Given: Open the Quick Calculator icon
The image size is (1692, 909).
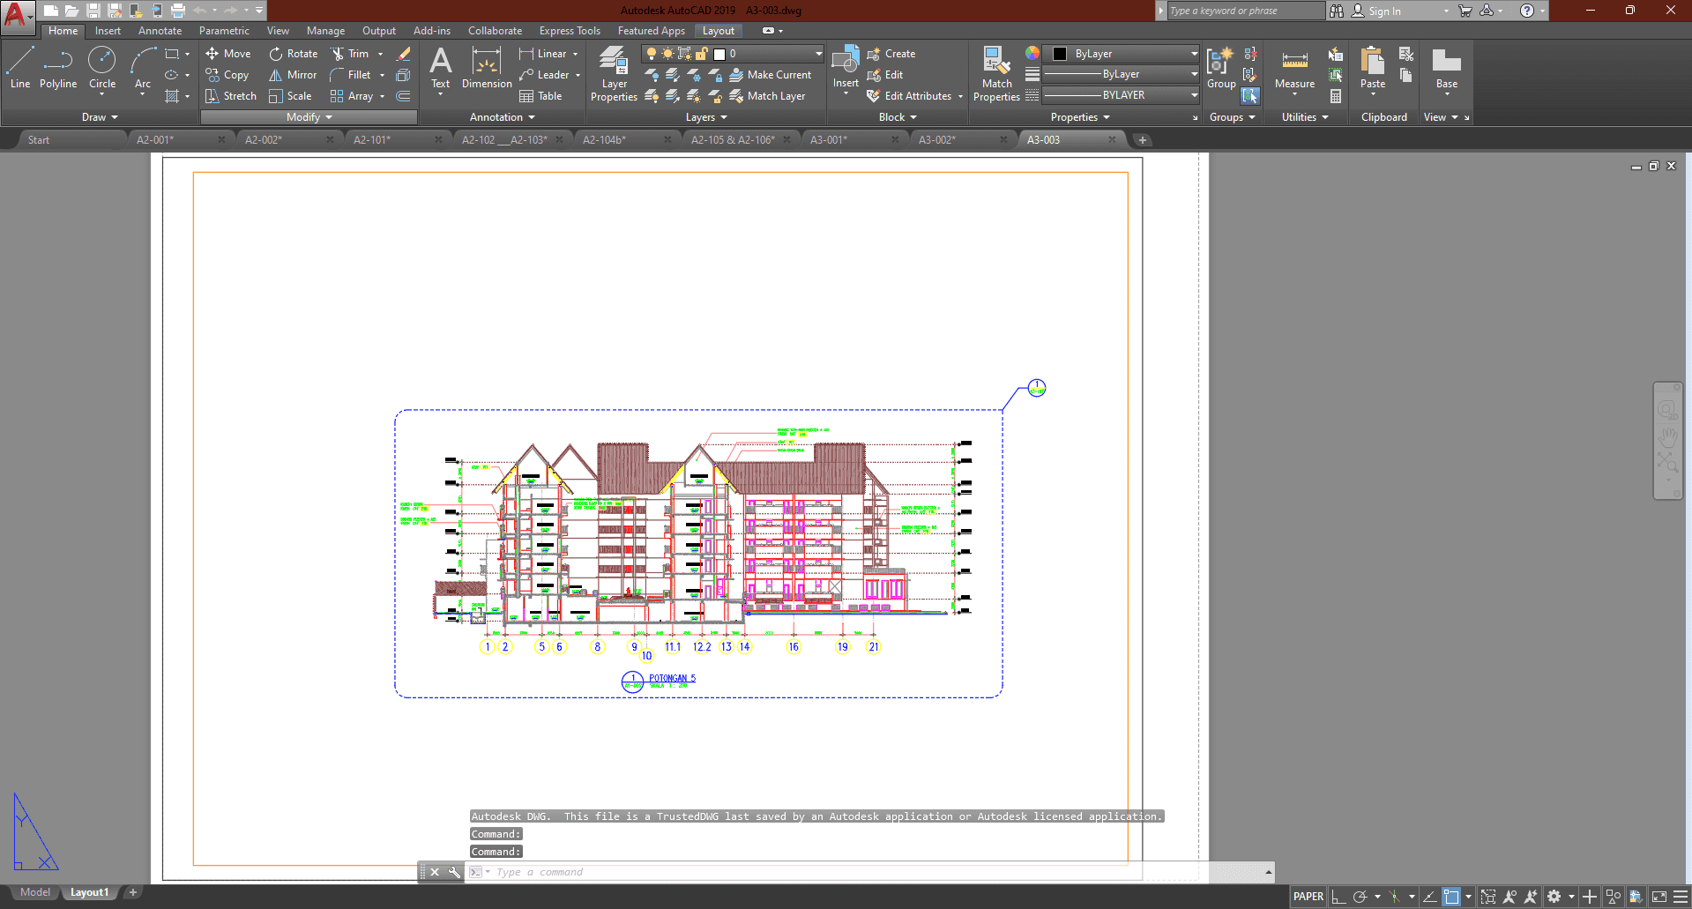Looking at the screenshot, I should click(x=1336, y=96).
